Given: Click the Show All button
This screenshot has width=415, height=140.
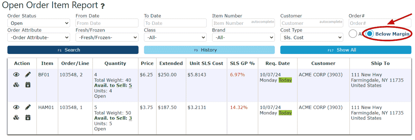Looking at the screenshot, I should (x=345, y=50).
